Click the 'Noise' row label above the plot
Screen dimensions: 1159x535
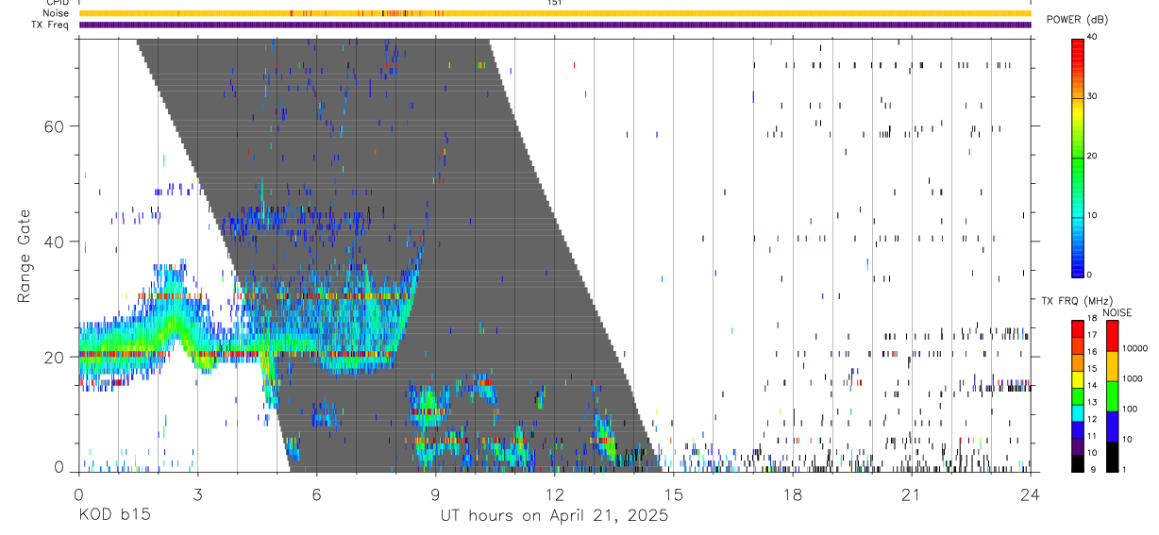click(x=57, y=13)
